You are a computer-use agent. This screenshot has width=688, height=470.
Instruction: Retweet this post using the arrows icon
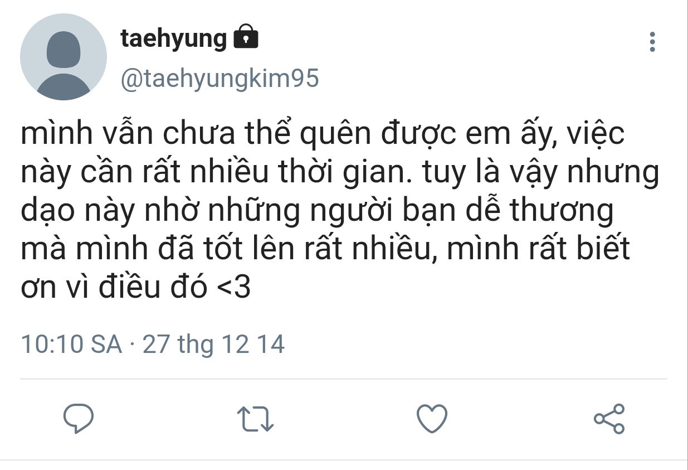pos(255,419)
